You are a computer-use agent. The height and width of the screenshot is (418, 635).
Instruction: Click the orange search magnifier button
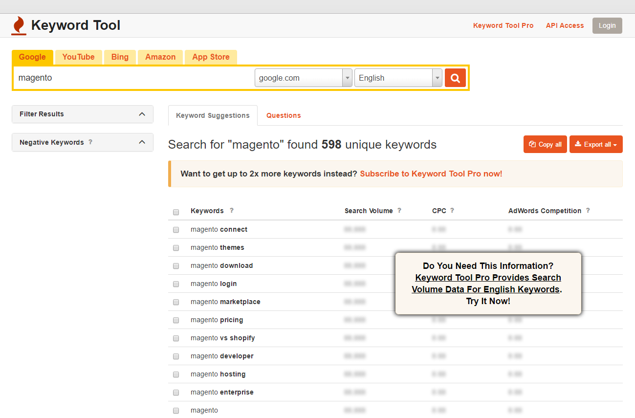point(455,78)
